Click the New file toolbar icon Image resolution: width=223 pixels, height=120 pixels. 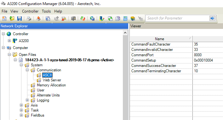click(x=4, y=19)
